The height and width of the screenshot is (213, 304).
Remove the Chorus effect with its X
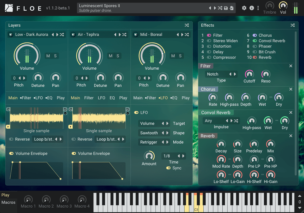[x=291, y=89]
